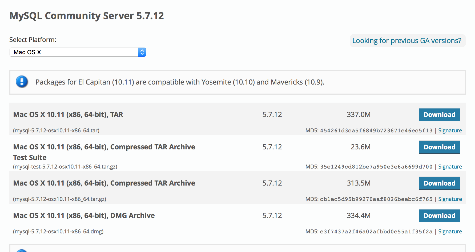Click the size value '337.0M'

click(359, 115)
